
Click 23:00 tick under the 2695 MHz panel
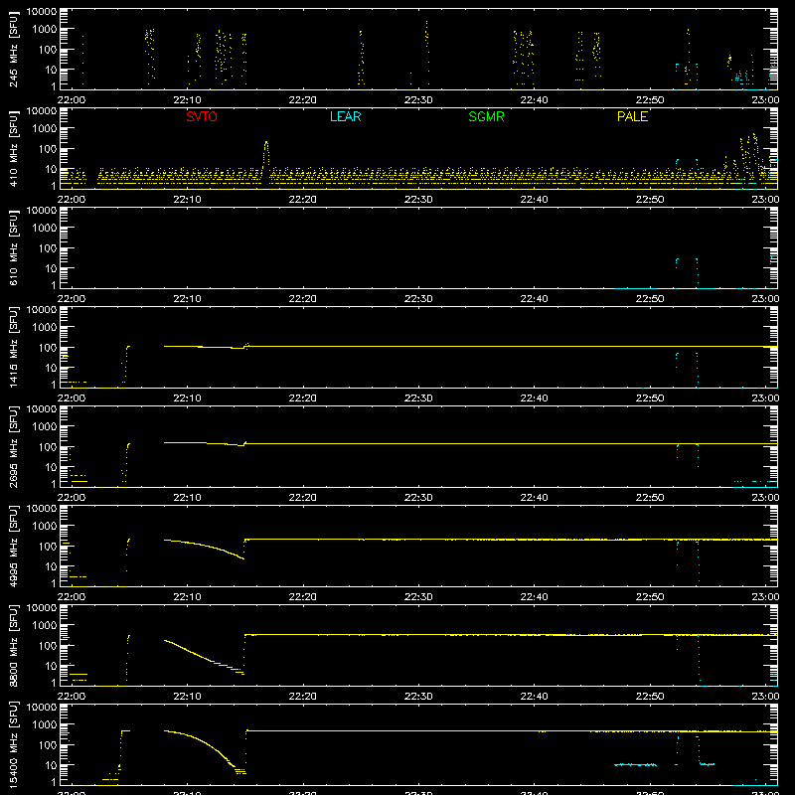[x=765, y=498]
